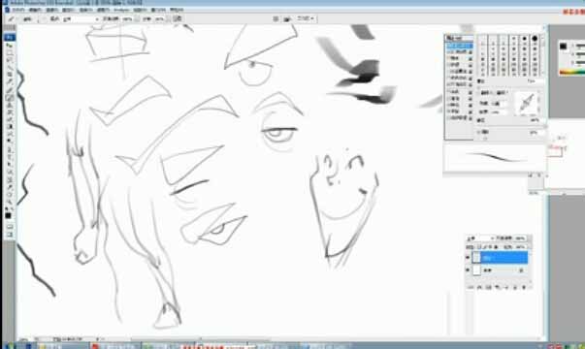Select the Eraser tool
Viewport: 585px width, 349px height.
pos(10,119)
